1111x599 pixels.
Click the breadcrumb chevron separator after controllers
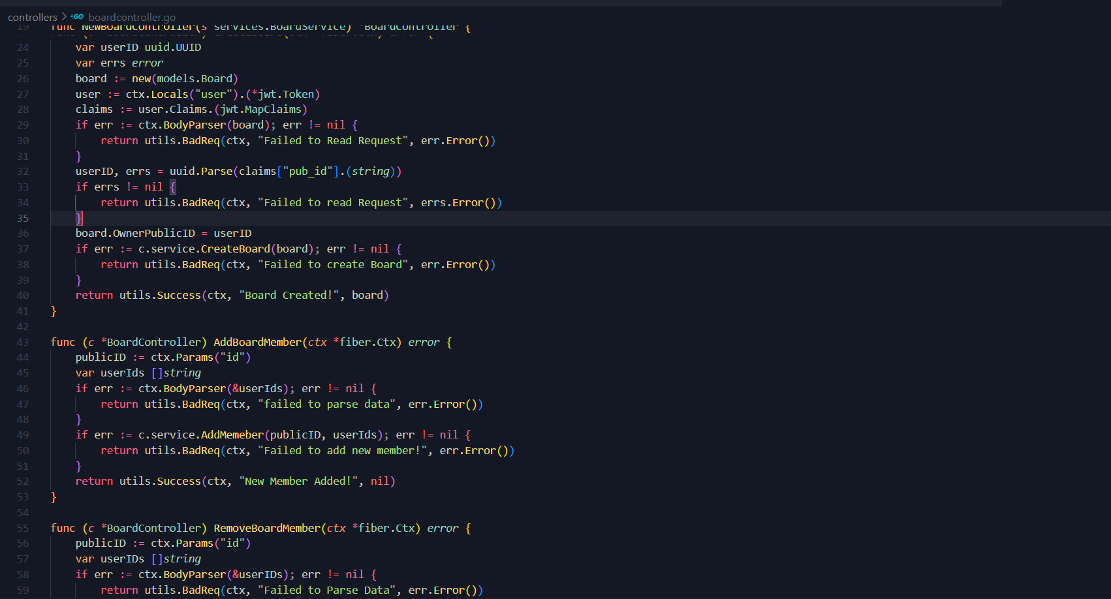64,17
